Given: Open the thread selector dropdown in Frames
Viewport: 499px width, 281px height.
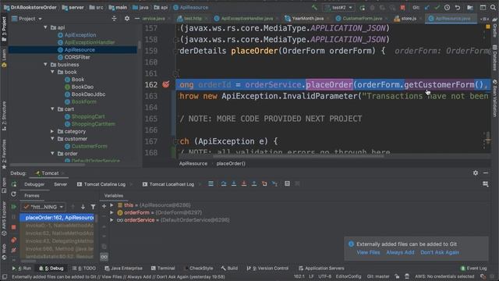Looking at the screenshot, I should click(44, 207).
